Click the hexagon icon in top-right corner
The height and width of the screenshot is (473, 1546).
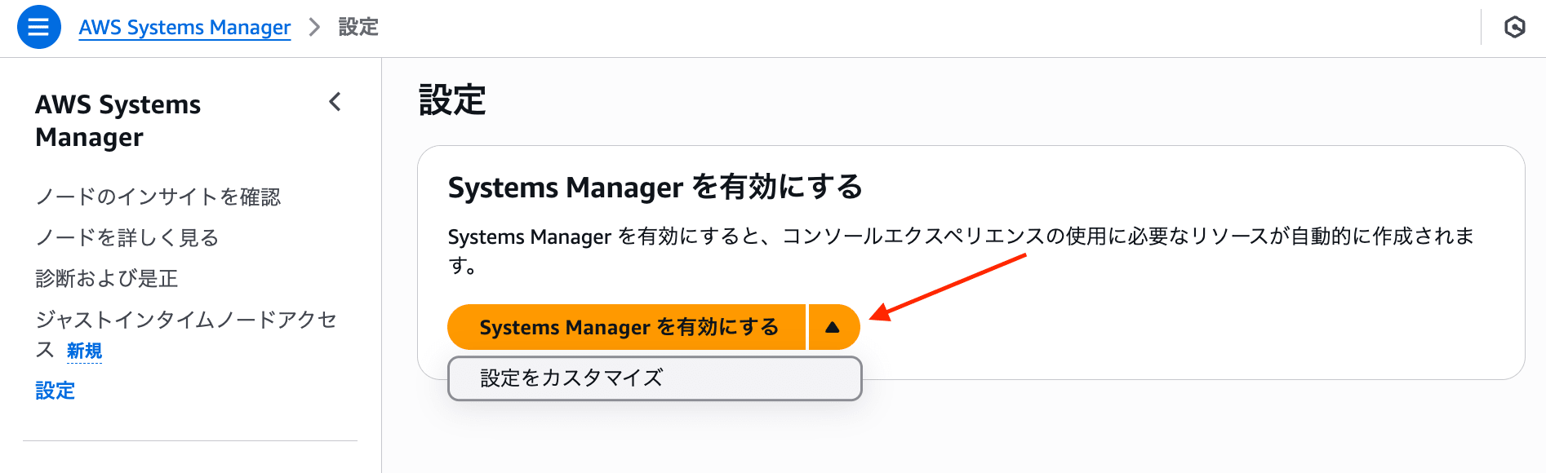pos(1514,27)
